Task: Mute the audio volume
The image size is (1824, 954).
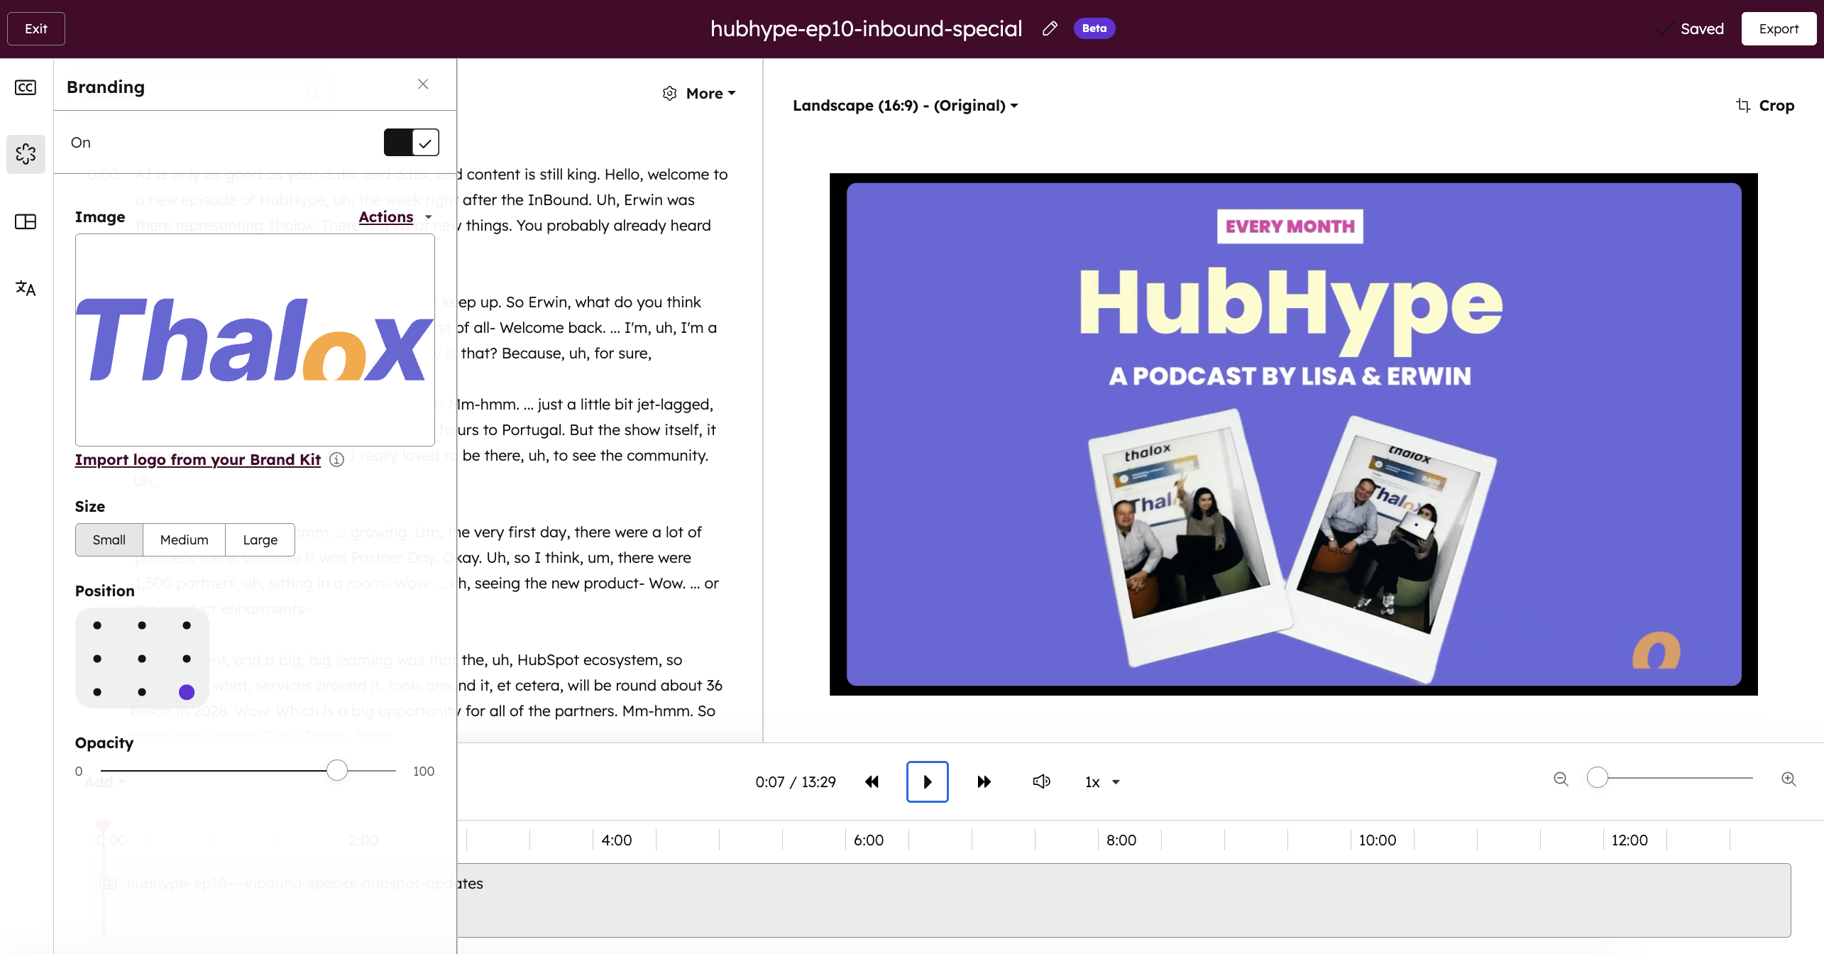Action: click(1041, 782)
